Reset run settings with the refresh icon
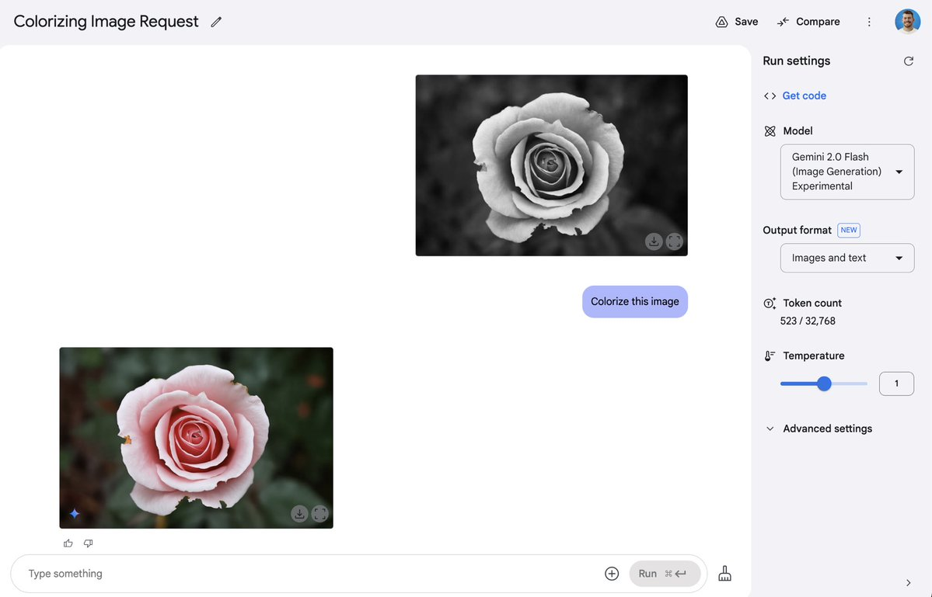 (908, 61)
